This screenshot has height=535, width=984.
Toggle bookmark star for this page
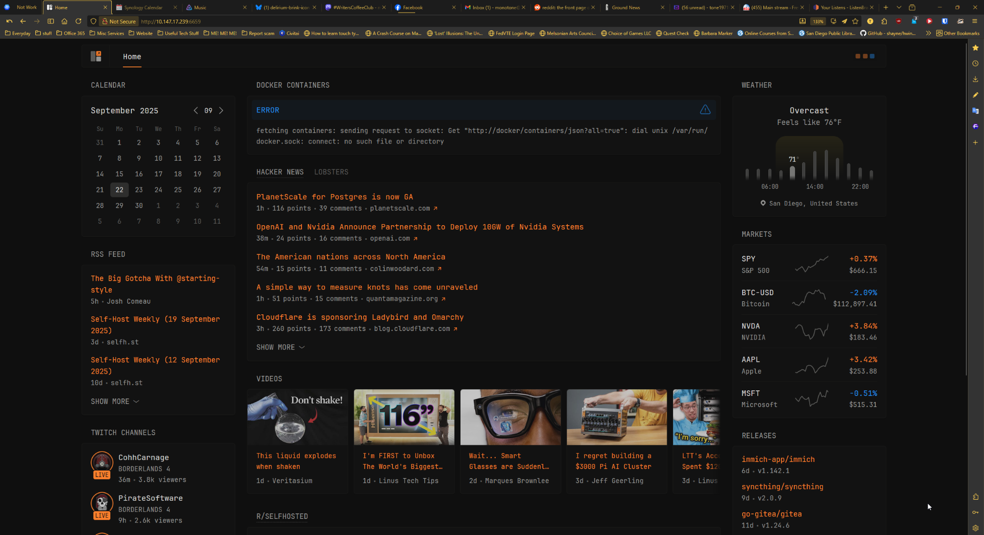[x=855, y=21]
